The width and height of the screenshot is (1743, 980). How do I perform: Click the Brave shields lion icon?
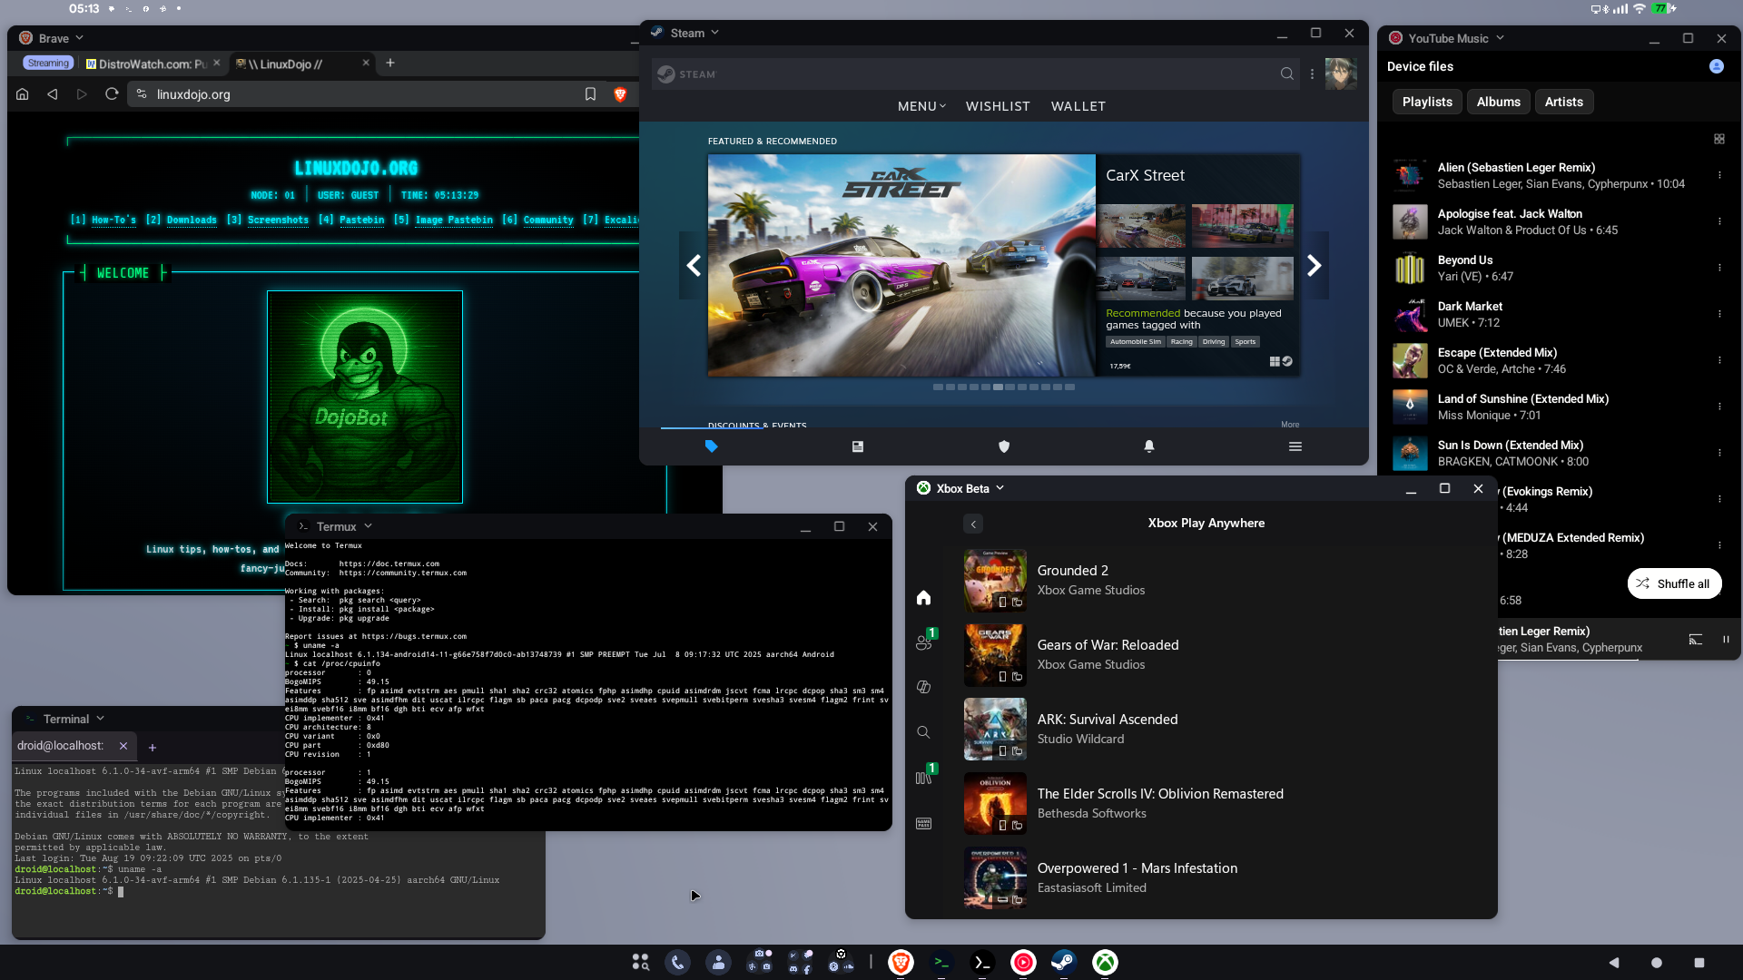coord(620,94)
